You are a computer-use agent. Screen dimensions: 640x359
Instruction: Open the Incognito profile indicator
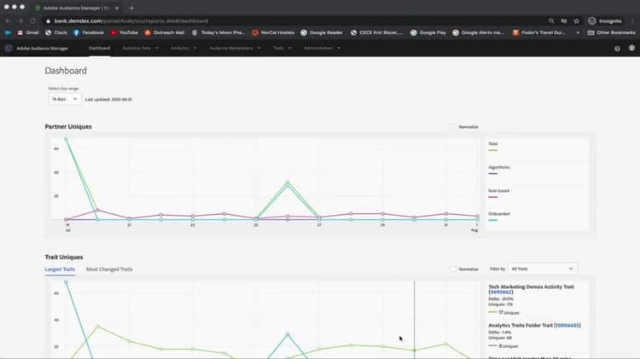point(605,20)
